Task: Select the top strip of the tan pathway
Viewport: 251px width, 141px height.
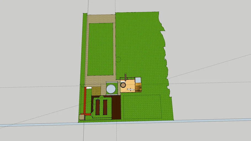Action: [101, 19]
